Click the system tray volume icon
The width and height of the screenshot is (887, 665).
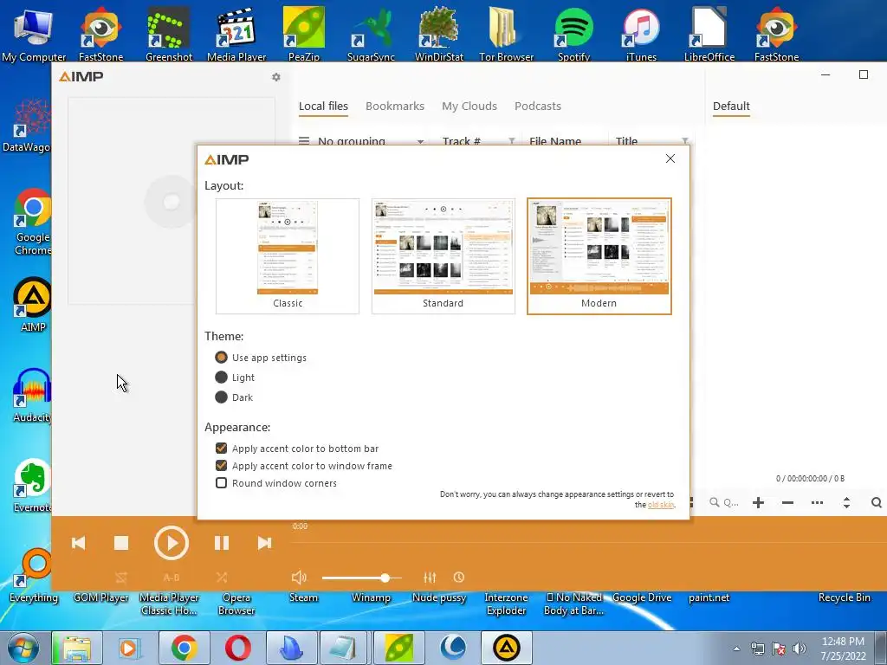[800, 648]
